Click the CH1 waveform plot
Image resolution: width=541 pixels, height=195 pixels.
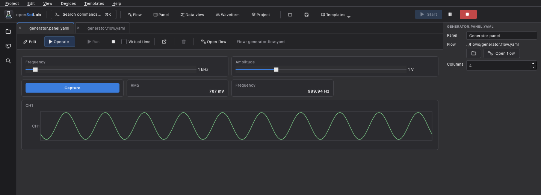(x=236, y=126)
